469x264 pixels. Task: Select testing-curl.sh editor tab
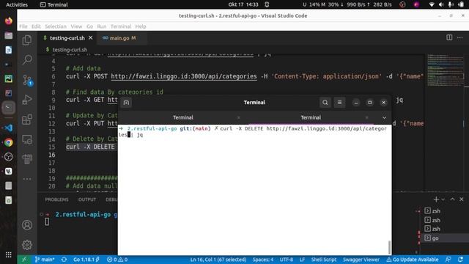67,38
